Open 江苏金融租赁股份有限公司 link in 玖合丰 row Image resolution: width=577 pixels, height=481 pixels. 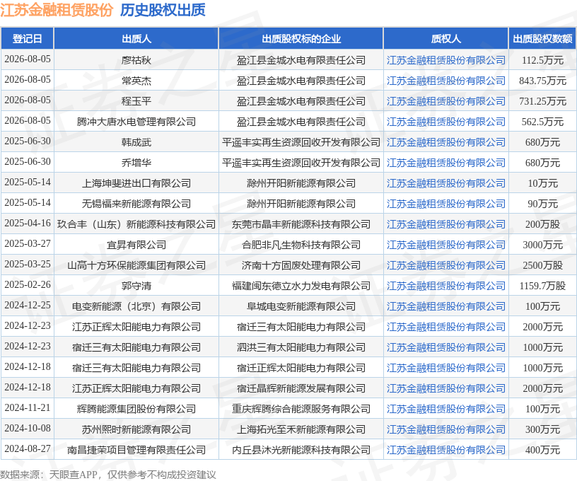point(446,224)
